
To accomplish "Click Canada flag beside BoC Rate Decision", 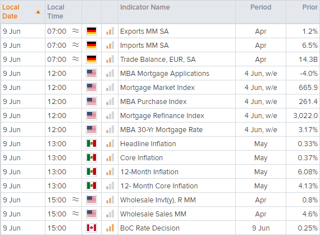I will pyautogui.click(x=92, y=228).
